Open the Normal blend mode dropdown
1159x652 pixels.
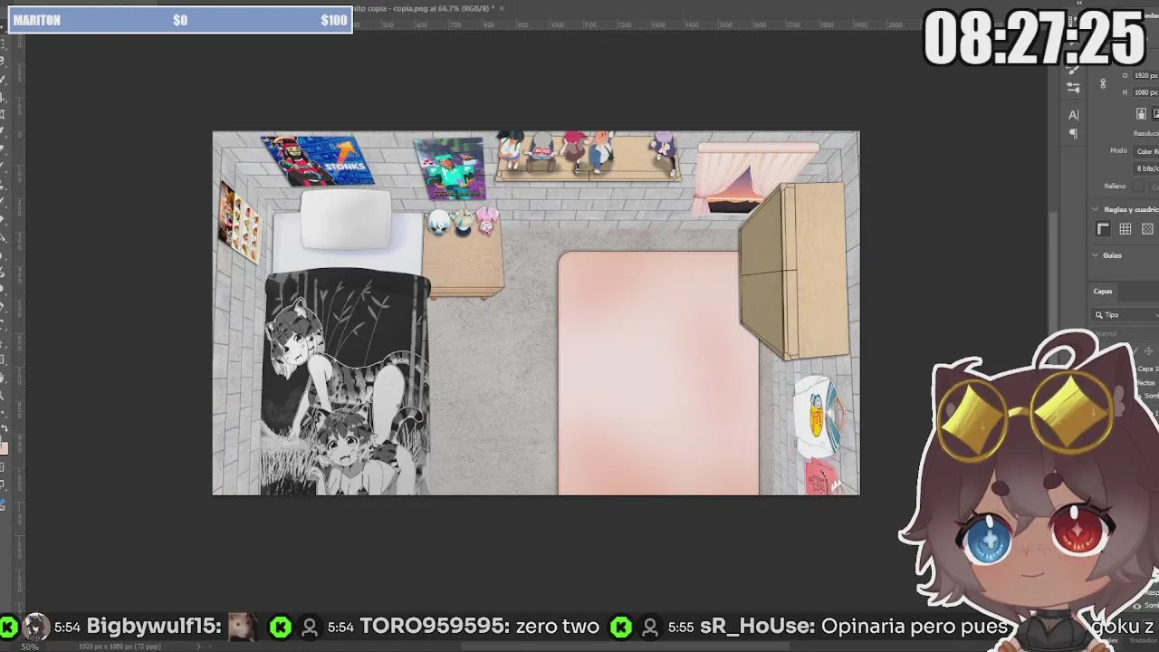tap(1125, 334)
